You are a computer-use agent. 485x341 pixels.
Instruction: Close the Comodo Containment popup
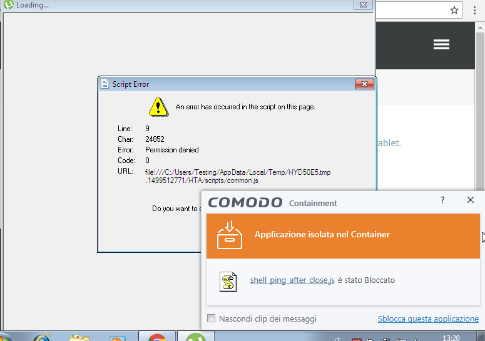tap(471, 200)
